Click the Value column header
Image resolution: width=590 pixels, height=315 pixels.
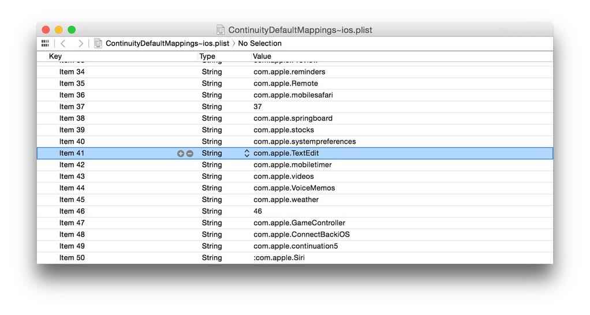coord(262,56)
